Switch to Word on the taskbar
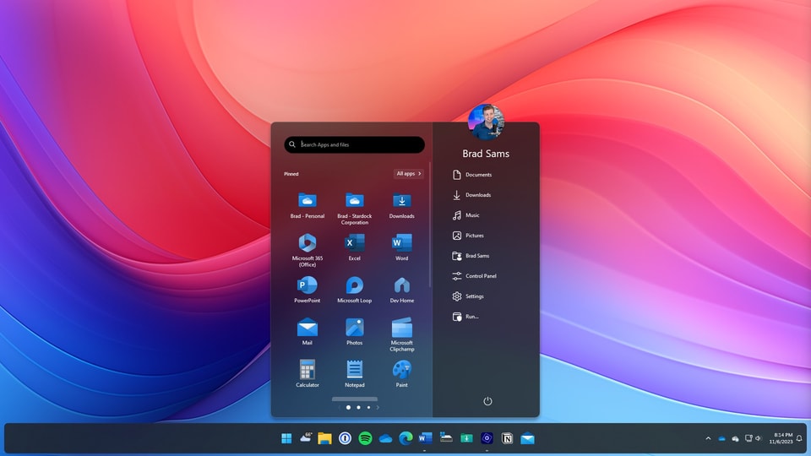This screenshot has height=456, width=811. coord(425,438)
